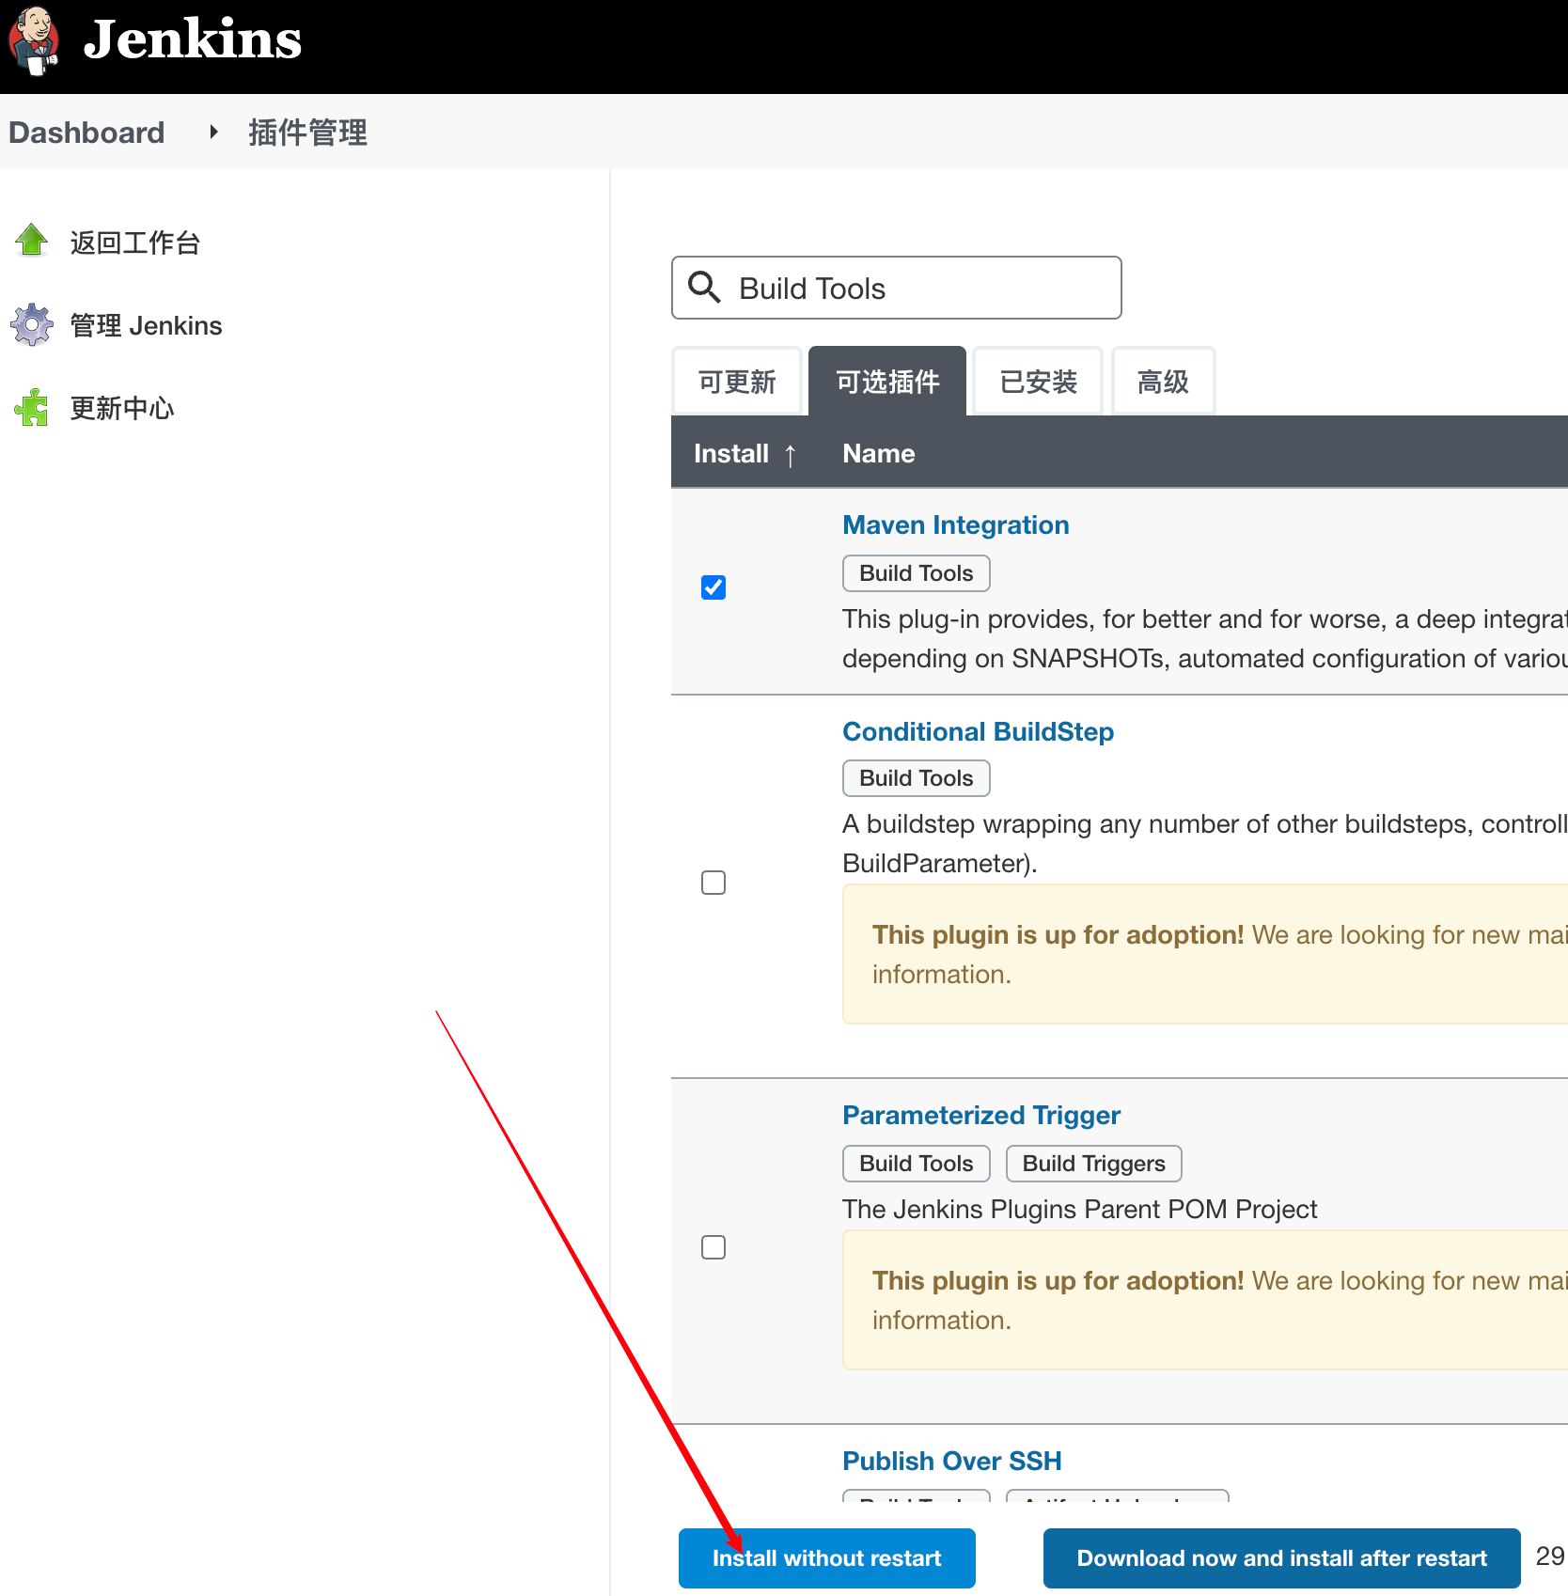Screen dimensions: 1568x1596
Task: Click the Jenkins butler logo icon
Action: click(x=34, y=40)
